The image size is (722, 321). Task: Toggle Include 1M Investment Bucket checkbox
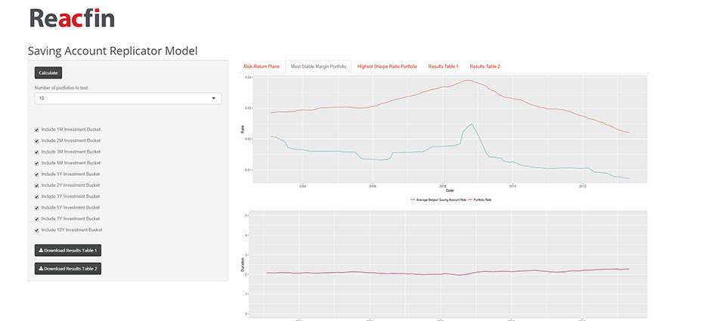(x=37, y=129)
